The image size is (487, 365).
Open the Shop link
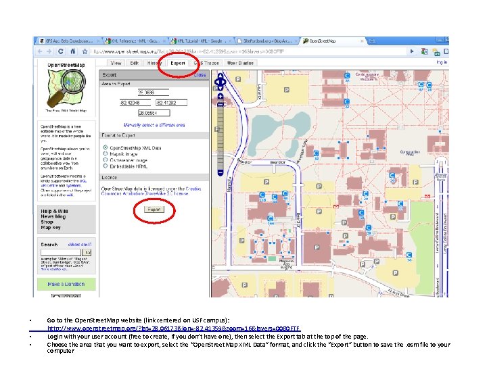(x=47, y=222)
